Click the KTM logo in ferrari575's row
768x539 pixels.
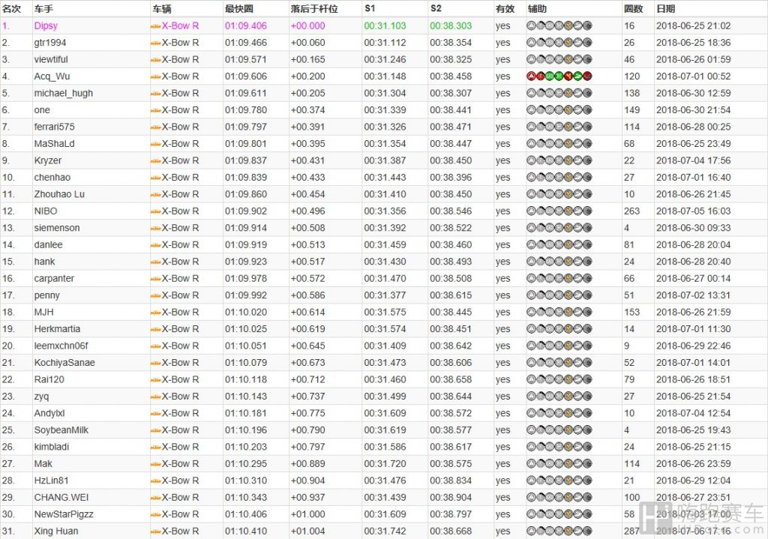point(156,127)
